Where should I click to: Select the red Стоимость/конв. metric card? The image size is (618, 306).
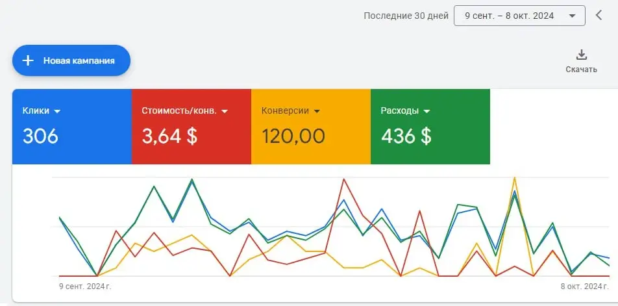[x=192, y=127]
